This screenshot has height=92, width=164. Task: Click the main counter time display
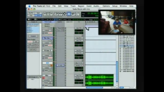(93, 13)
